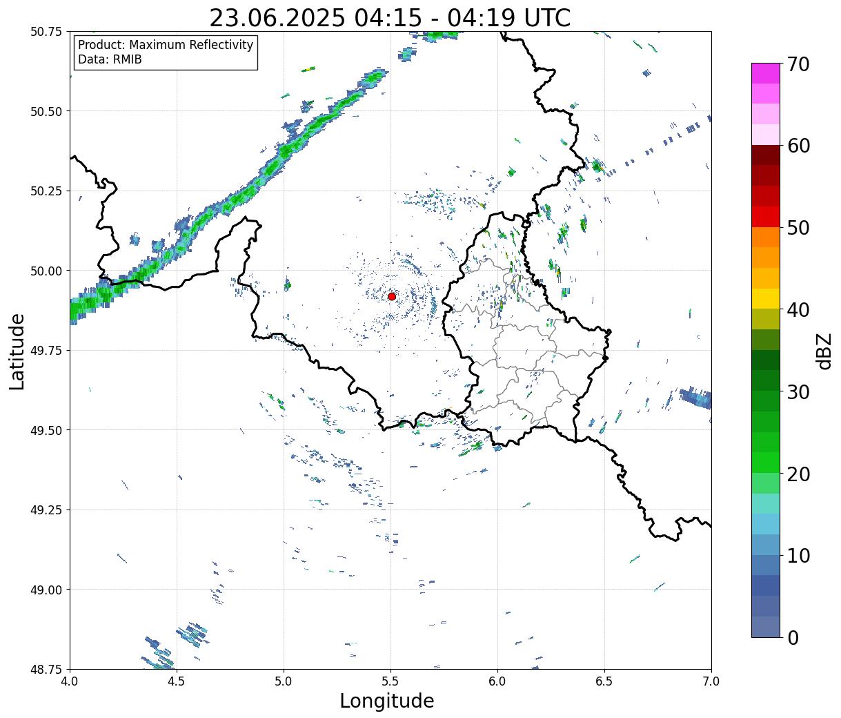Click the "Latitude" axis label
Screen dimensions: 841x718
[x=17, y=351]
